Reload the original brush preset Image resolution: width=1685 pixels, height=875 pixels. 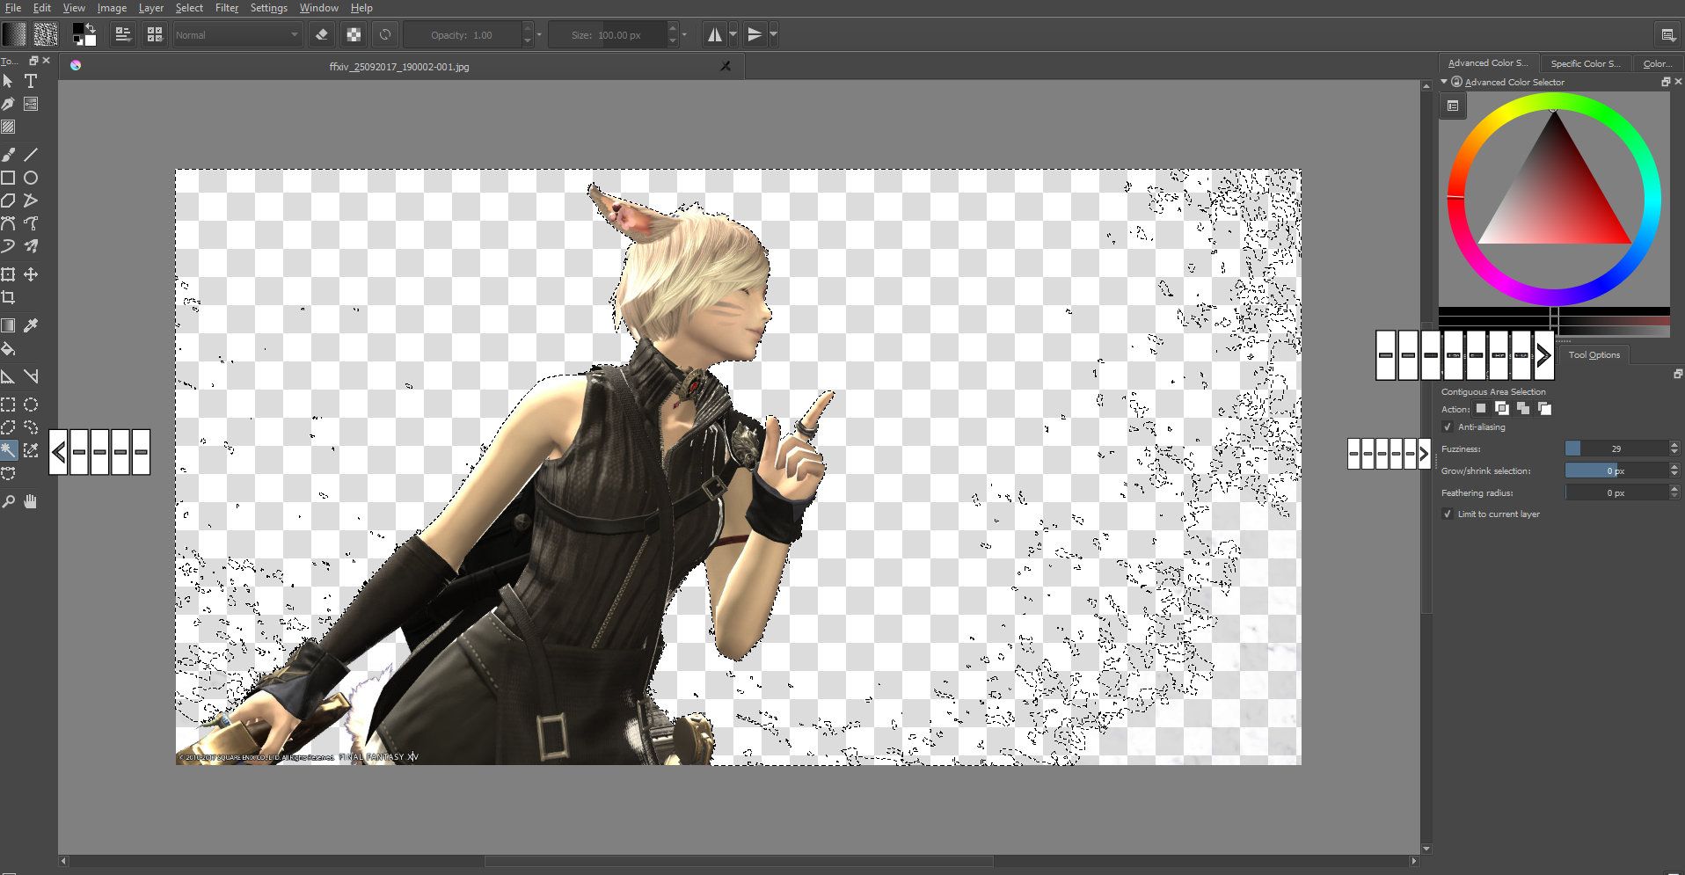pyautogui.click(x=385, y=34)
